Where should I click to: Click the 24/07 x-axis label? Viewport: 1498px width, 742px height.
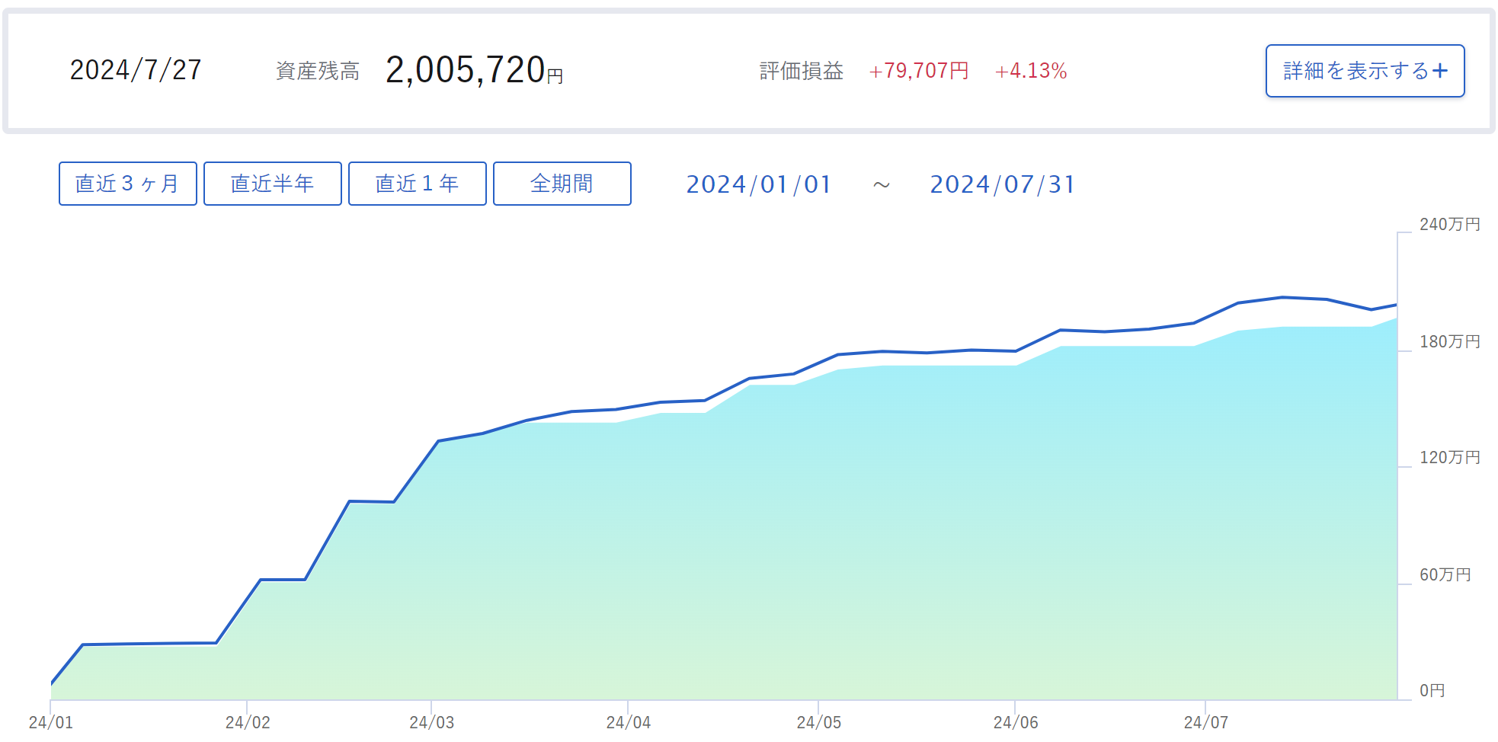(1206, 722)
